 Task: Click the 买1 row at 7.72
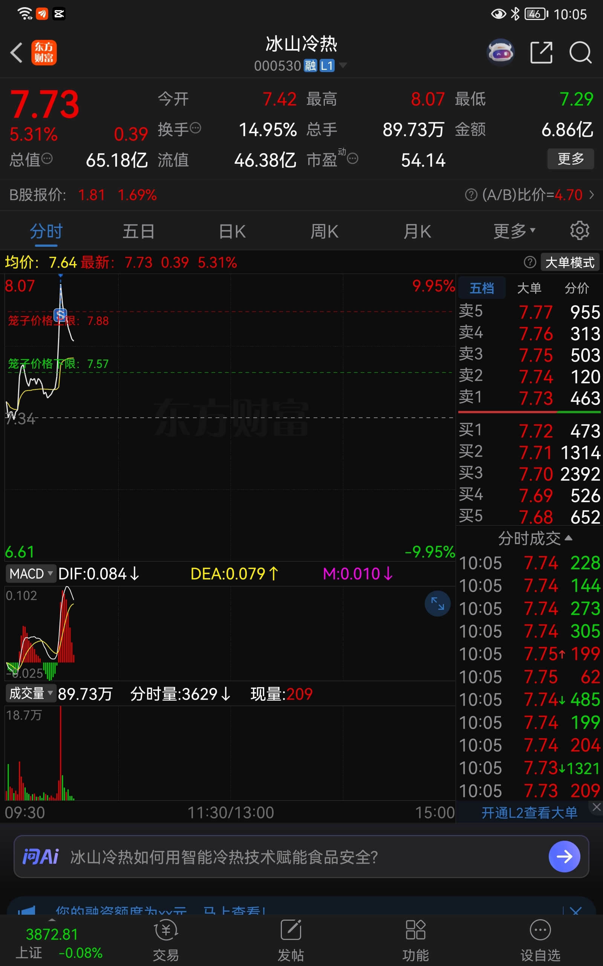click(529, 431)
